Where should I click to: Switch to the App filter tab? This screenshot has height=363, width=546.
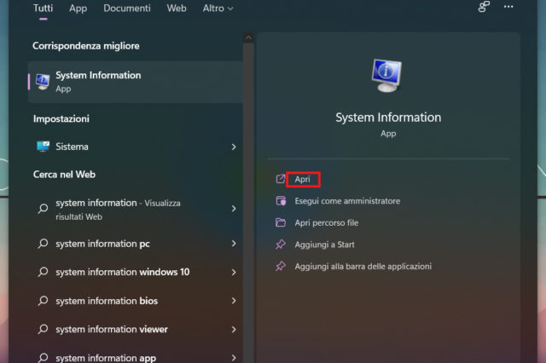pos(78,9)
